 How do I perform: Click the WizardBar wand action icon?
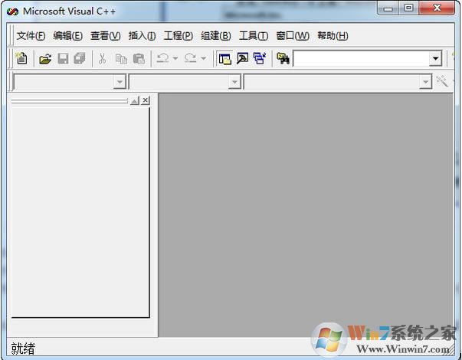coord(442,81)
